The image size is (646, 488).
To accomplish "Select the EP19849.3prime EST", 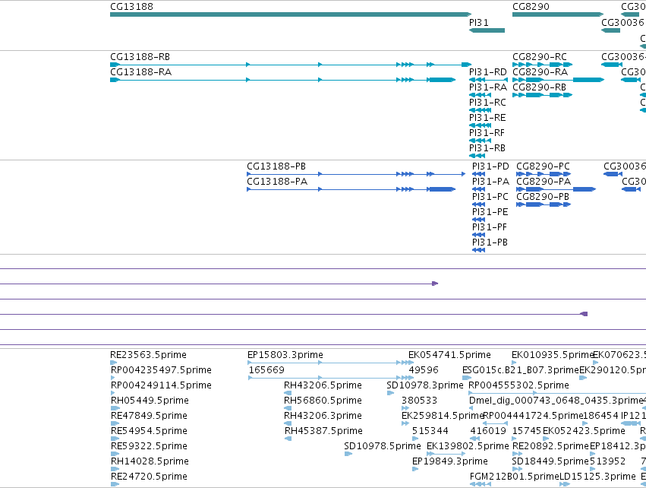I will (415, 469).
